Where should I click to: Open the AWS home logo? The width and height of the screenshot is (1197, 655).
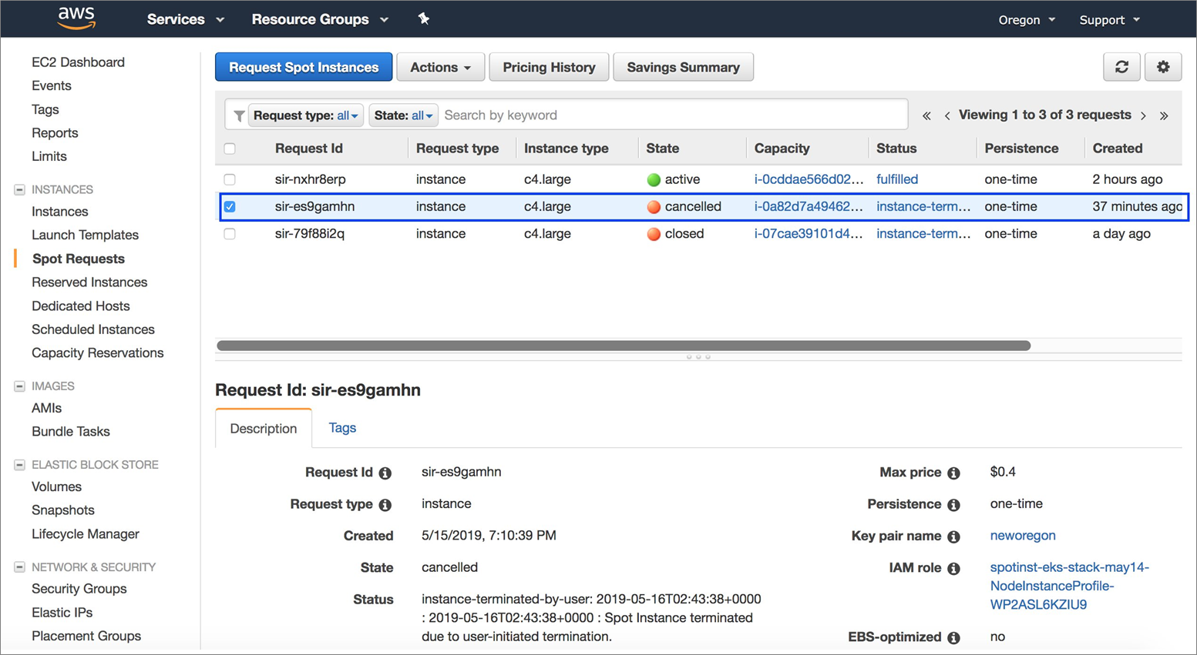click(76, 18)
